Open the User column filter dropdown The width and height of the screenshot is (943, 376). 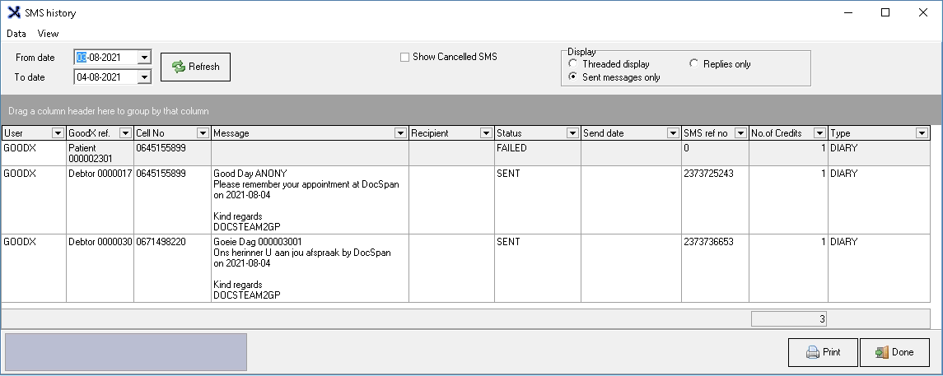click(x=58, y=133)
